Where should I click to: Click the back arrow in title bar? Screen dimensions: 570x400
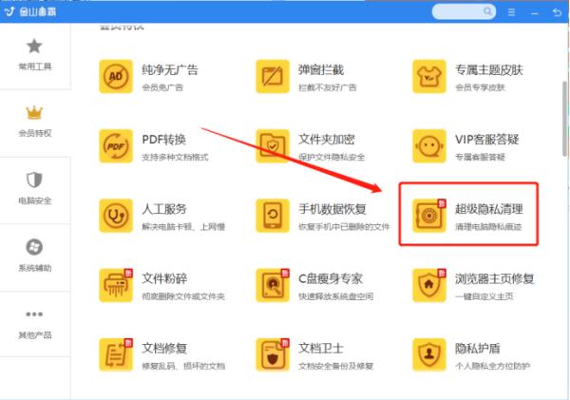tap(557, 12)
